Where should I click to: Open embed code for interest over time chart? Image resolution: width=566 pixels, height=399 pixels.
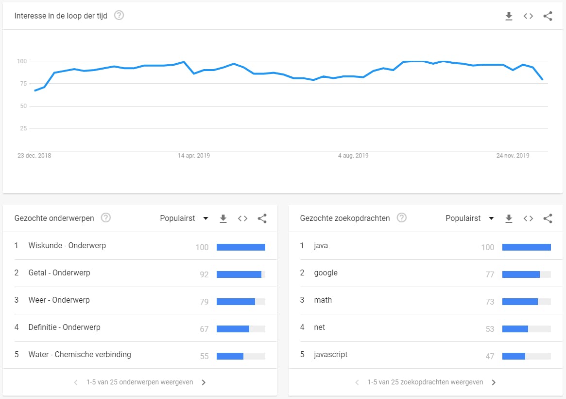coord(528,16)
